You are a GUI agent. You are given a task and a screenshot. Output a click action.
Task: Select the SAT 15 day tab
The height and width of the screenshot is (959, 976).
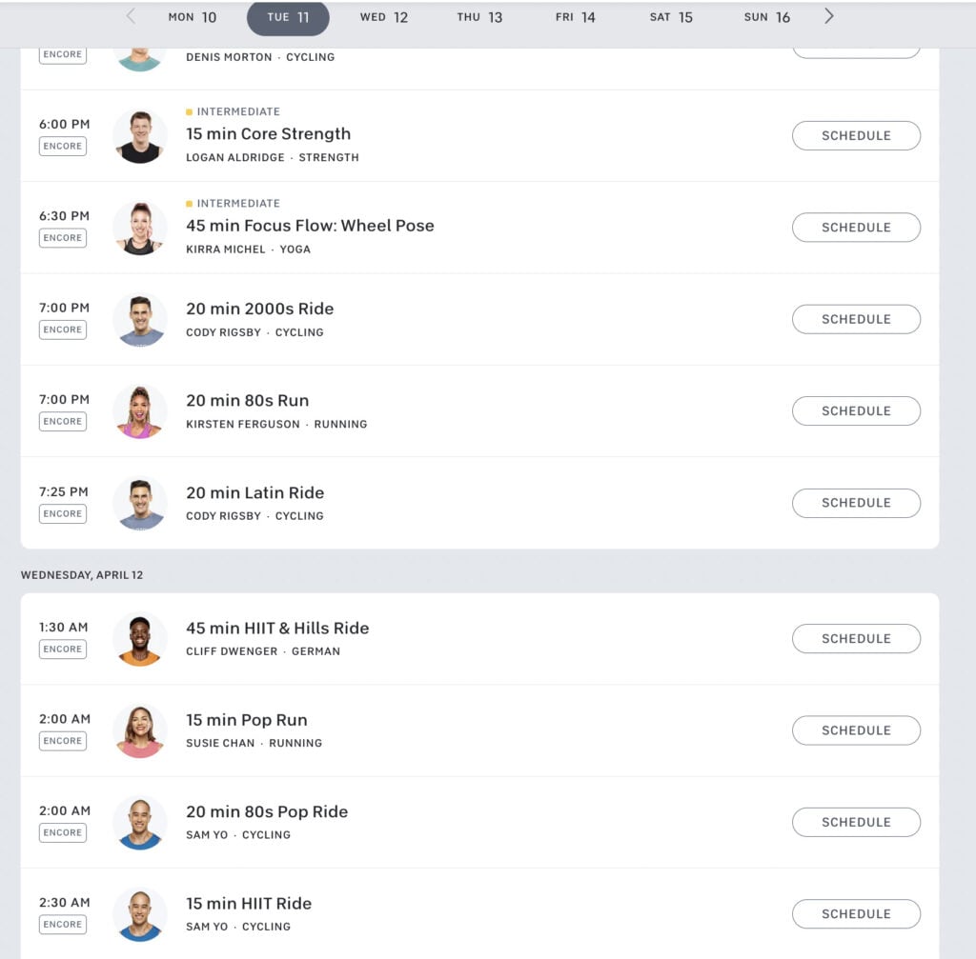tap(671, 17)
